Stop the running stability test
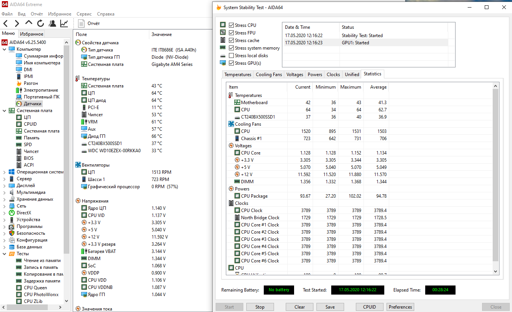 click(x=260, y=307)
